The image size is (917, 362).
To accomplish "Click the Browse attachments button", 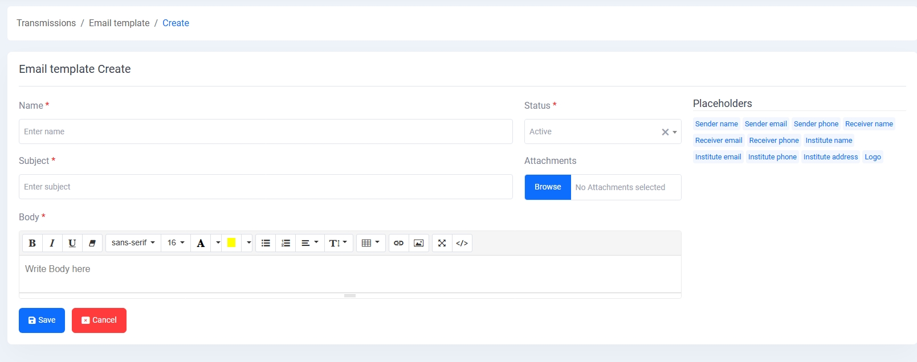I will 548,187.
